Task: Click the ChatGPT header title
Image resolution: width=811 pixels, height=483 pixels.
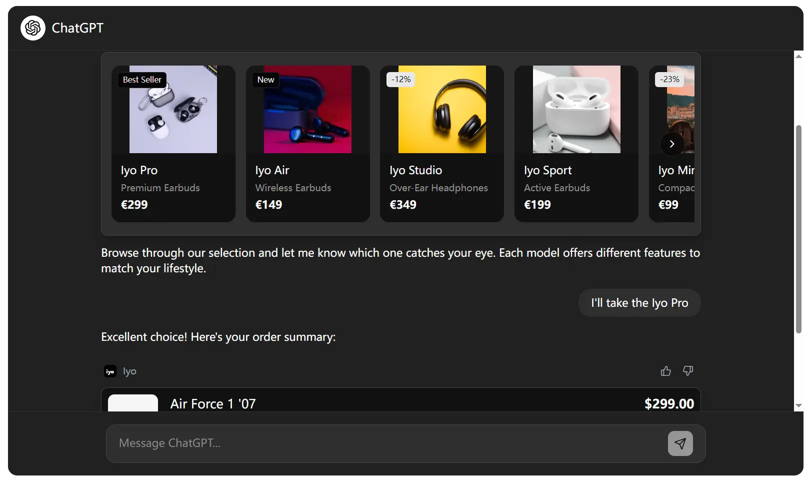Action: click(77, 28)
